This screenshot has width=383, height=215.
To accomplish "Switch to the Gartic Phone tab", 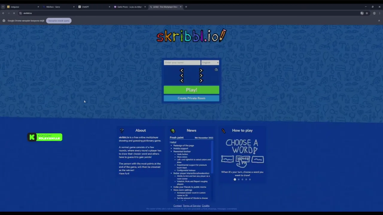I will (x=130, y=7).
